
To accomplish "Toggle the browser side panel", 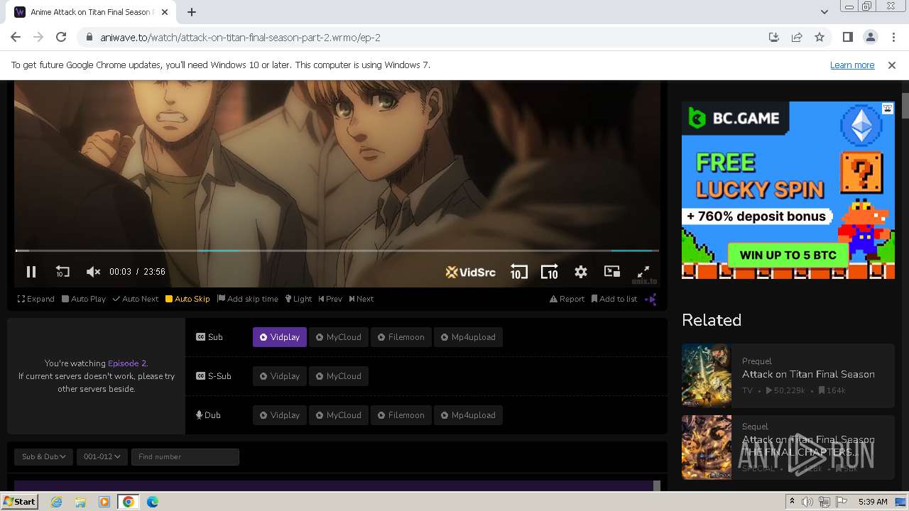I will point(847,37).
